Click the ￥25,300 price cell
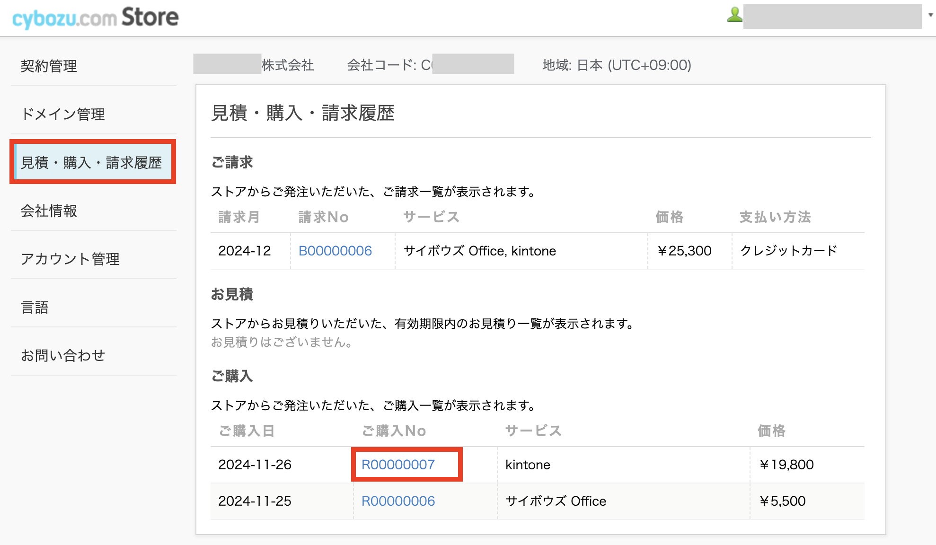Screen dimensions: 936x545 click(684, 251)
